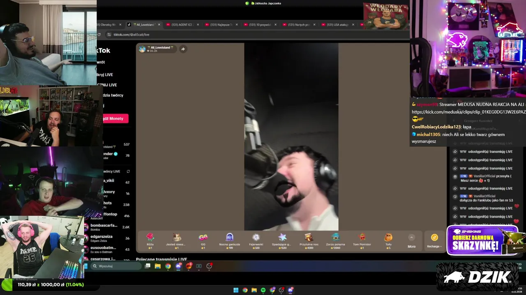Open site info icon in address bar
The width and height of the screenshot is (526, 295).
point(109,34)
